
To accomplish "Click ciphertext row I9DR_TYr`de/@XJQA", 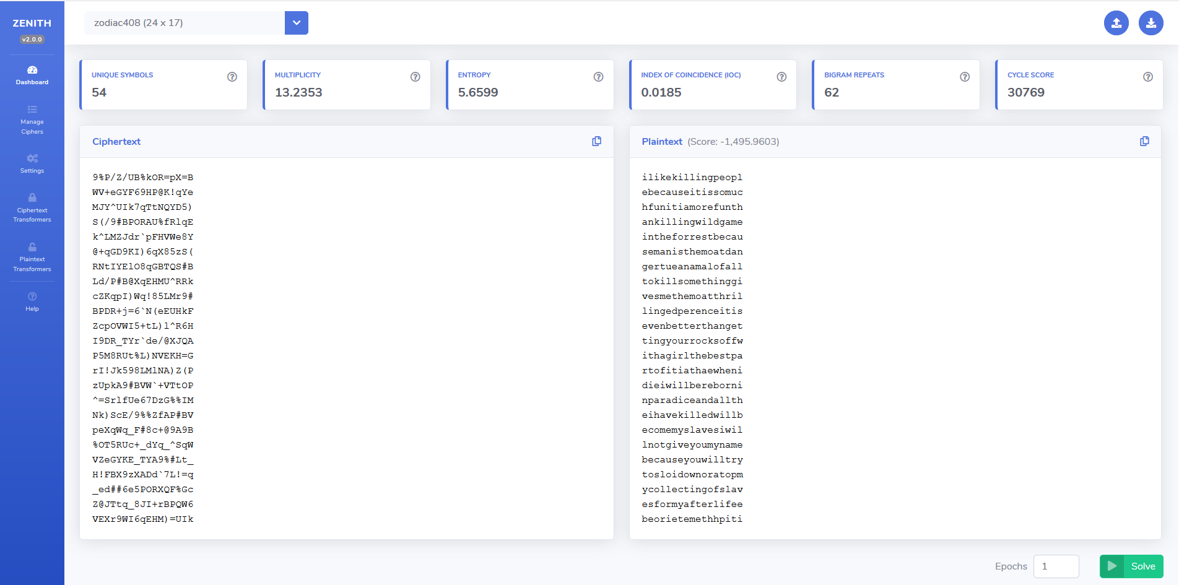I will (x=143, y=341).
